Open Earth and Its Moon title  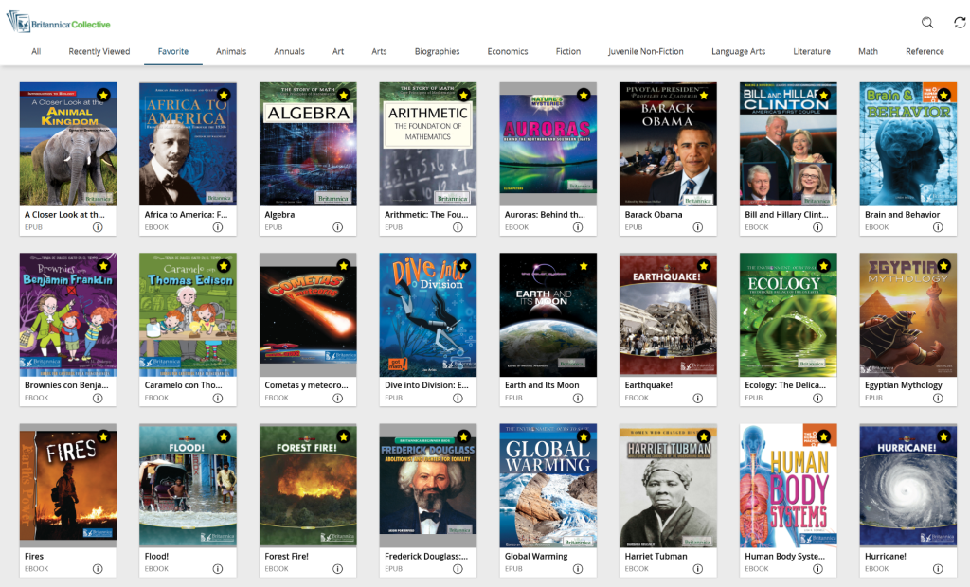542,385
